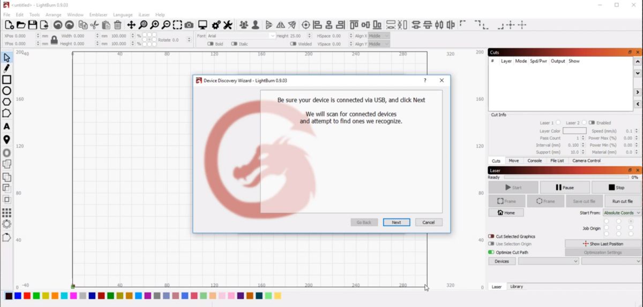
Task: Click the Ungroup single-person icon
Action: tap(256, 25)
